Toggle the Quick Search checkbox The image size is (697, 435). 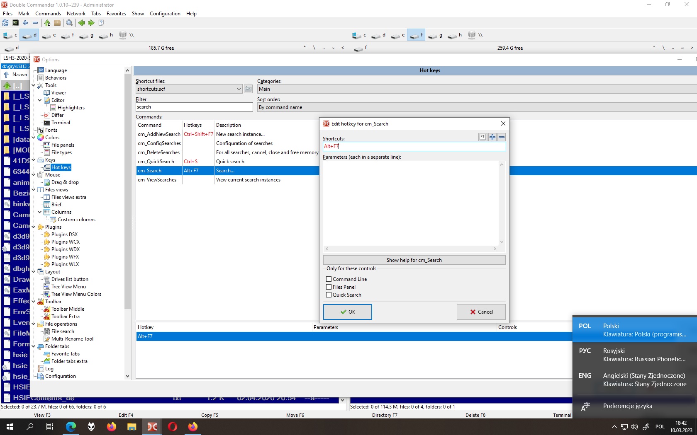329,295
